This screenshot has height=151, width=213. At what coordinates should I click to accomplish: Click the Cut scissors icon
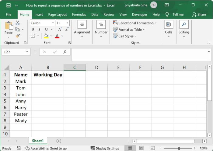pyautogui.click(x=18, y=23)
